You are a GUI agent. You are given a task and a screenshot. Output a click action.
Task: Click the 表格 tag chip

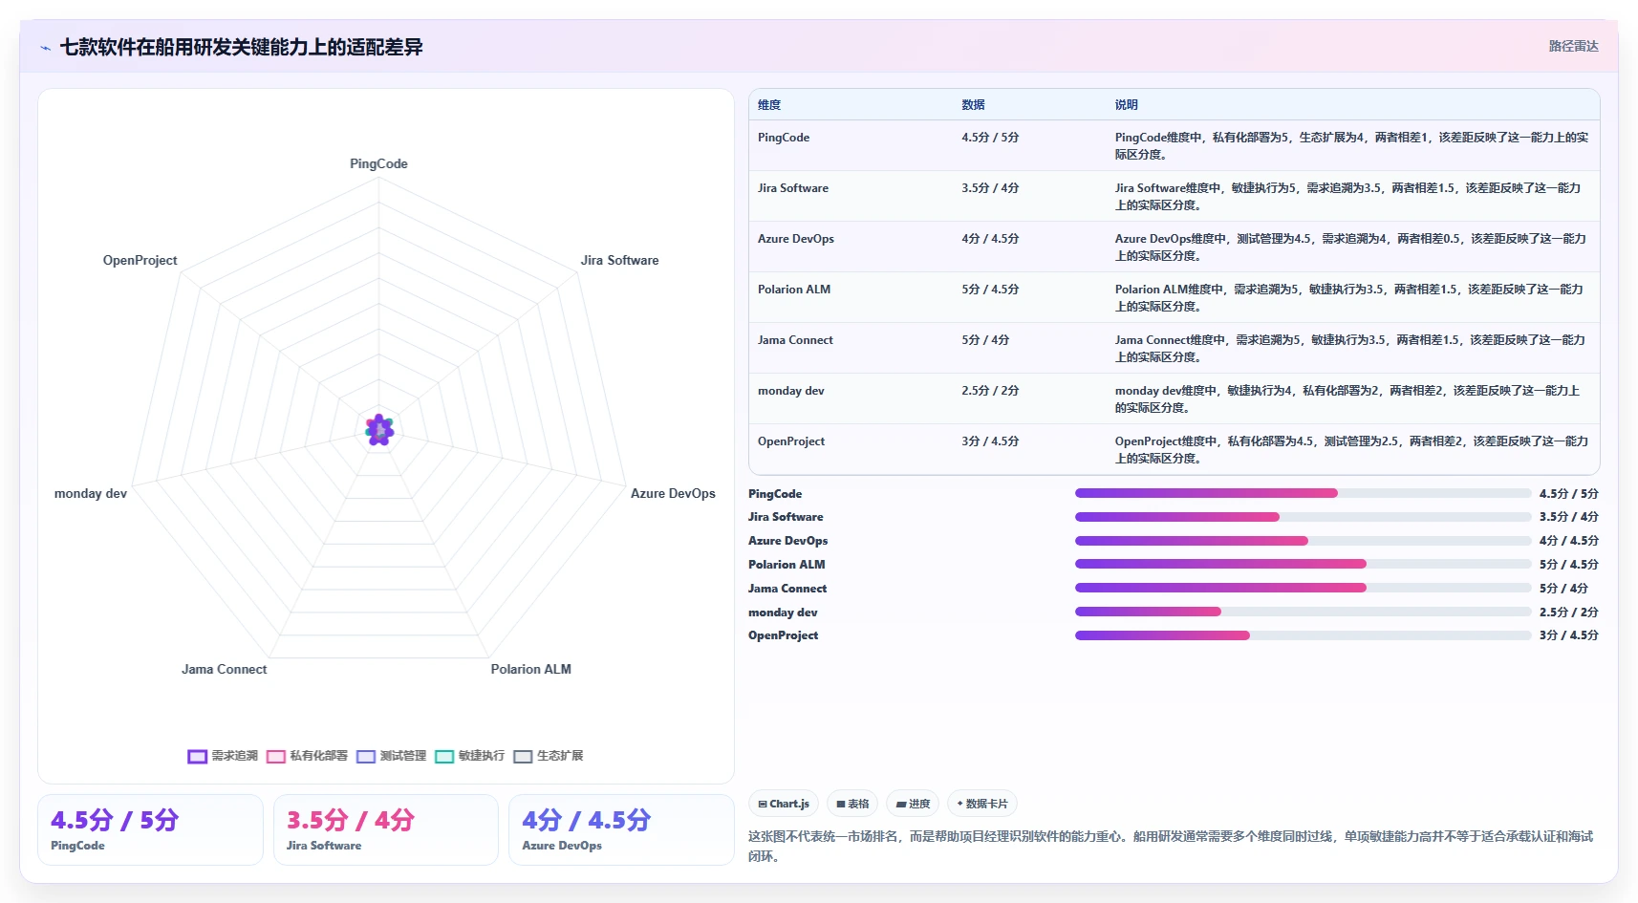tap(852, 804)
